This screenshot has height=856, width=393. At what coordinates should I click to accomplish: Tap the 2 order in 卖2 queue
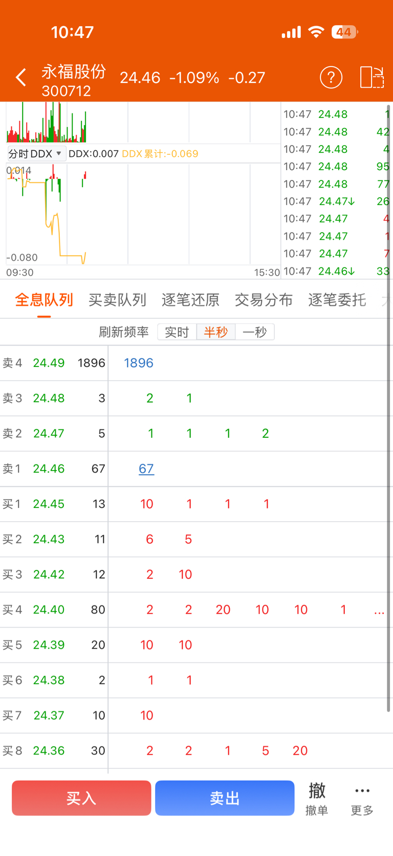tap(266, 434)
